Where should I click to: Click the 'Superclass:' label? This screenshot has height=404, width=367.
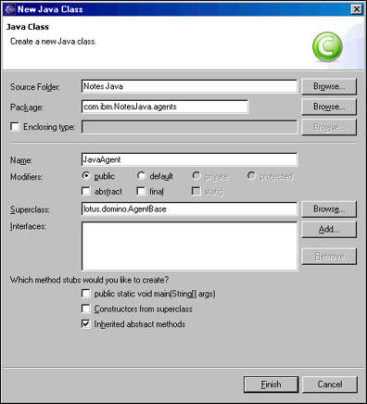click(x=30, y=209)
